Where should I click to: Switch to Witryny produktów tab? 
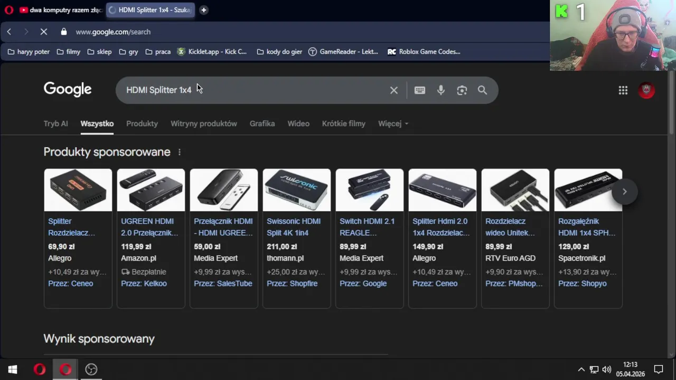[204, 123]
